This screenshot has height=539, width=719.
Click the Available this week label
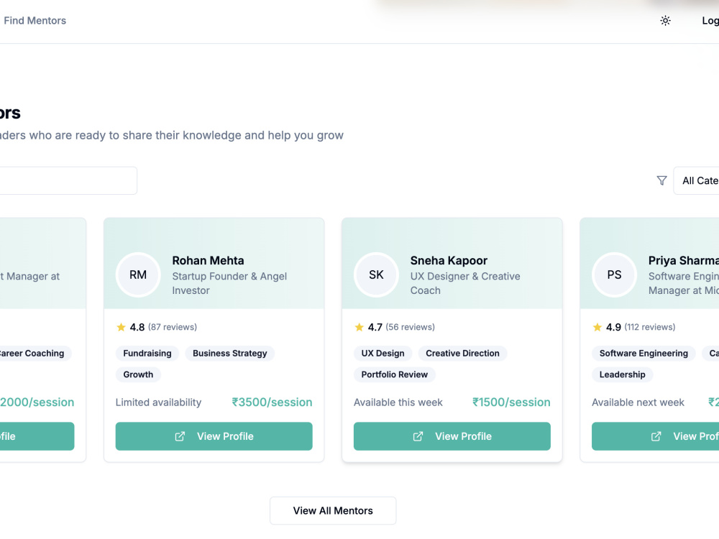(398, 402)
